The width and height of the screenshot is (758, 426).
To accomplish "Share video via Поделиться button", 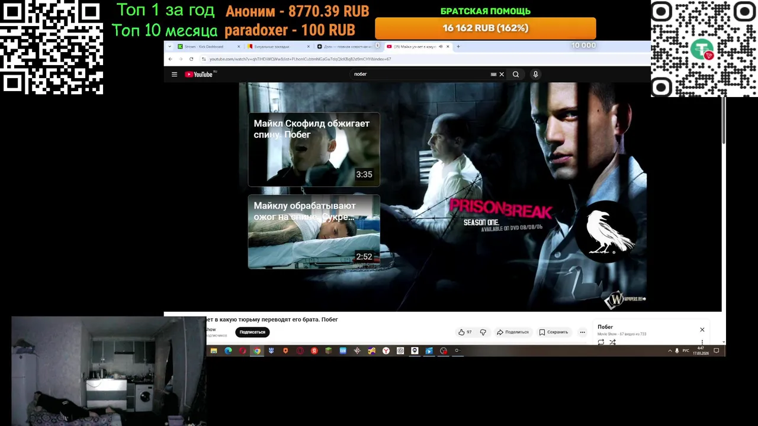I will pos(513,332).
